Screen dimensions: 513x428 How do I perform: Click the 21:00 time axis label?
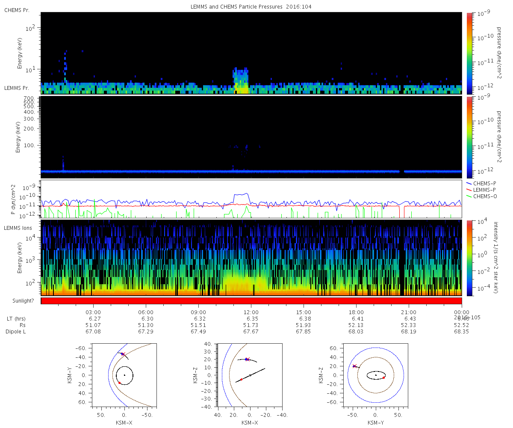tap(409, 312)
